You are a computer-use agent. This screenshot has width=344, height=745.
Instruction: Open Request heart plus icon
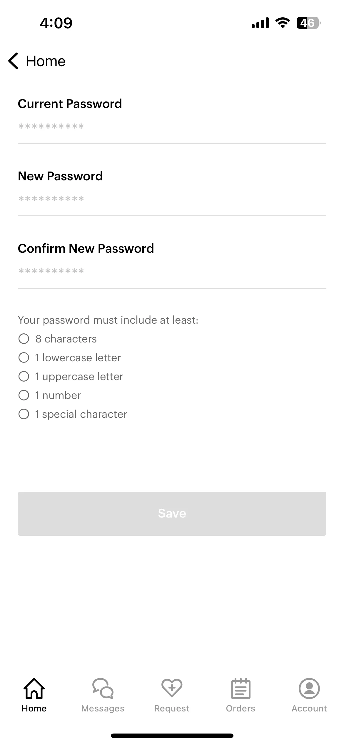tap(172, 688)
